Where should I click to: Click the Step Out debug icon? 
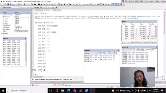[95, 4]
